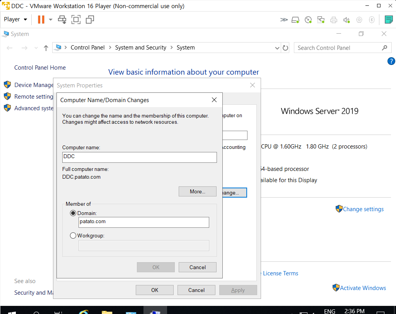Click the Change settings link
Viewport: 396px width, 314px height.
click(363, 209)
